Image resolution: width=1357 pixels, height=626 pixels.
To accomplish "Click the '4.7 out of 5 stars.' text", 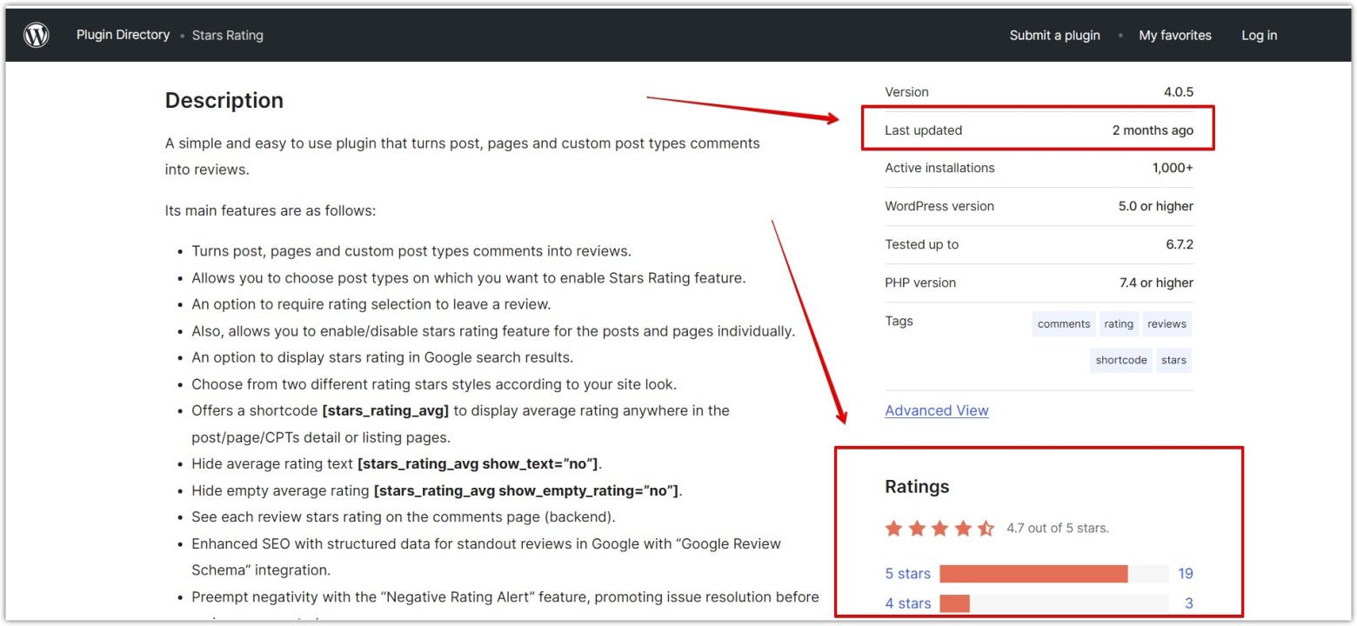I will [x=1058, y=528].
